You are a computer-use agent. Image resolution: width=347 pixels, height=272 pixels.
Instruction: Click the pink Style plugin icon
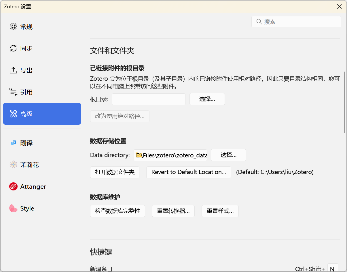[13, 208]
